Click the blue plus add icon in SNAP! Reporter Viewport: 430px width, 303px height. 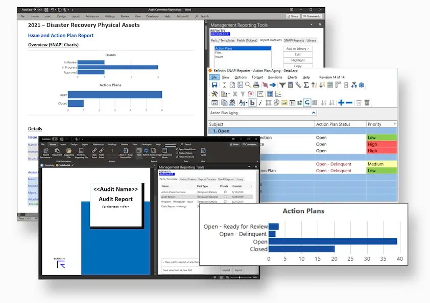pos(341,103)
